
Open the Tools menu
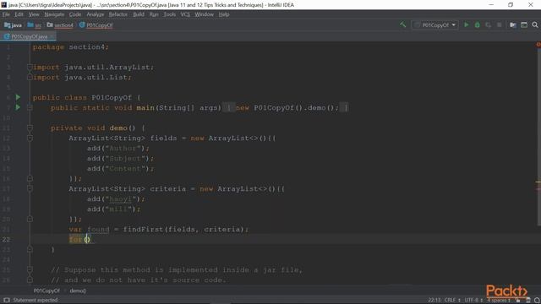click(x=169, y=14)
